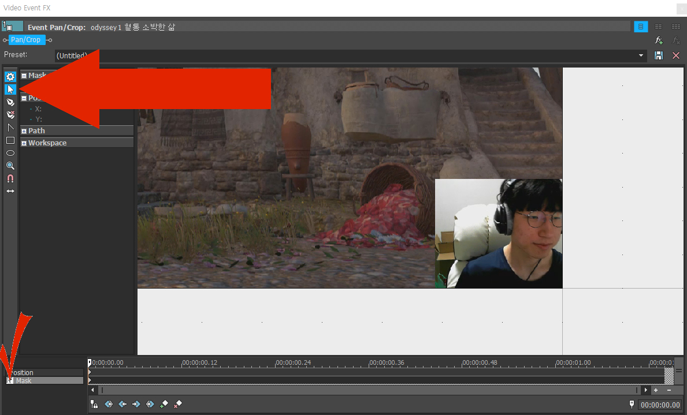Toggle the Mask checkbox in keyframe list
Viewport: 687px width, 415px height.
10,381
